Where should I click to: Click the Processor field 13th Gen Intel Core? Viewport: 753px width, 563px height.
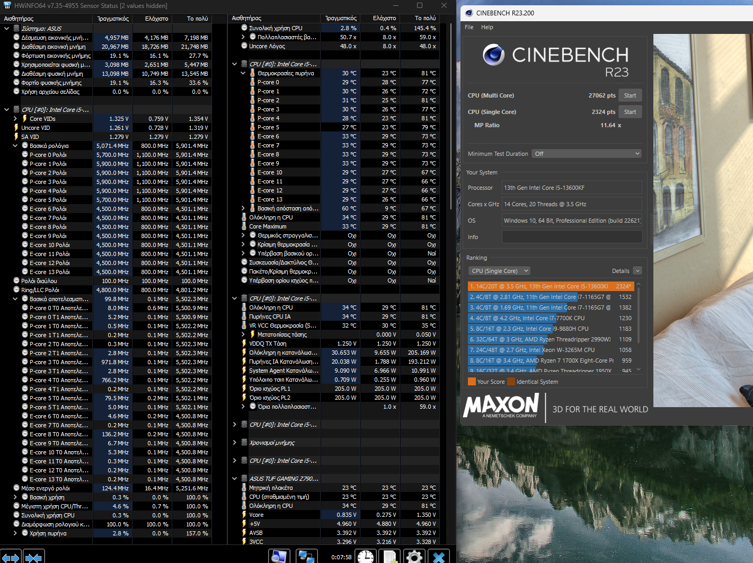coord(572,188)
